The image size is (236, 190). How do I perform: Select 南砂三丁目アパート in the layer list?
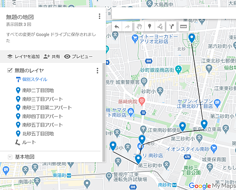click(39, 99)
